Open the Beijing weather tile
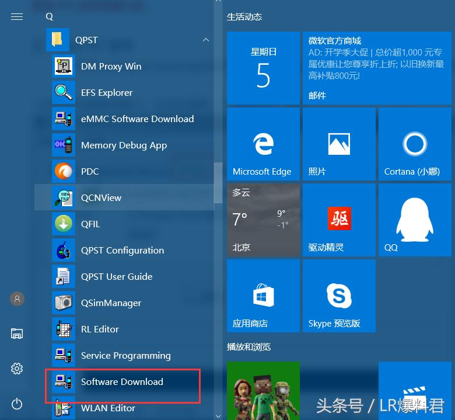The height and width of the screenshot is (420, 455). click(x=262, y=220)
